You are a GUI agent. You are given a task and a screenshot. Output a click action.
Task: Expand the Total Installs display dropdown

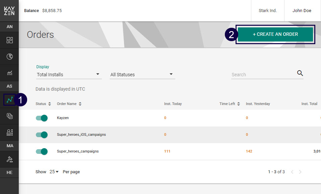[69, 75]
